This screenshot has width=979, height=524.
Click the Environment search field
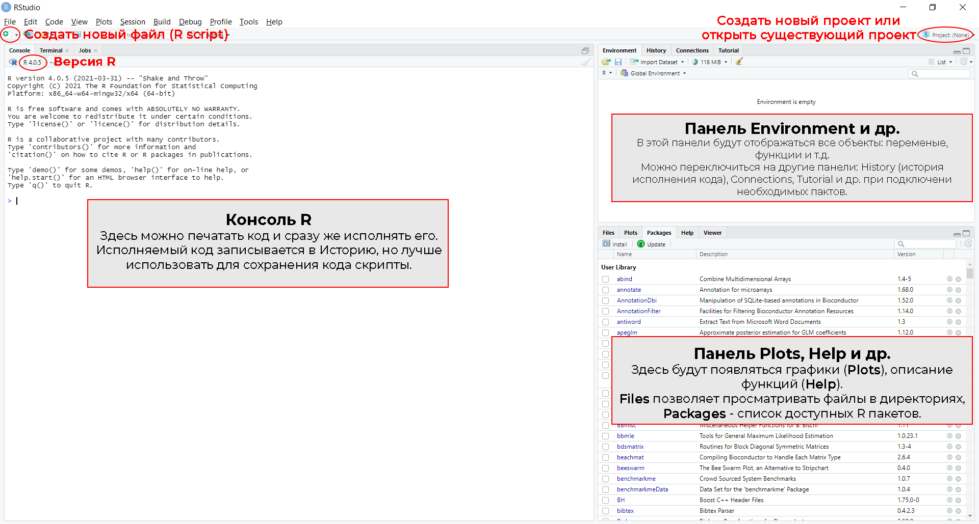click(940, 74)
